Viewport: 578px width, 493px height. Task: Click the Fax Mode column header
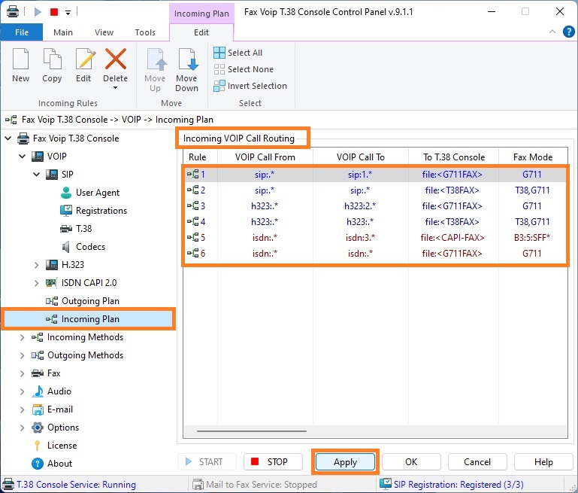pos(533,157)
